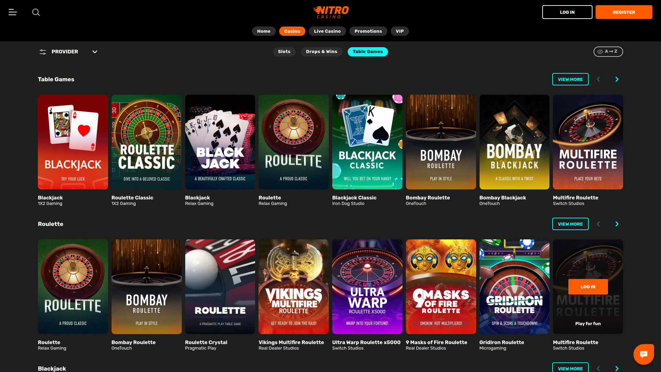Open the hamburger navigation menu
Viewport: 661px width, 372px height.
point(12,12)
